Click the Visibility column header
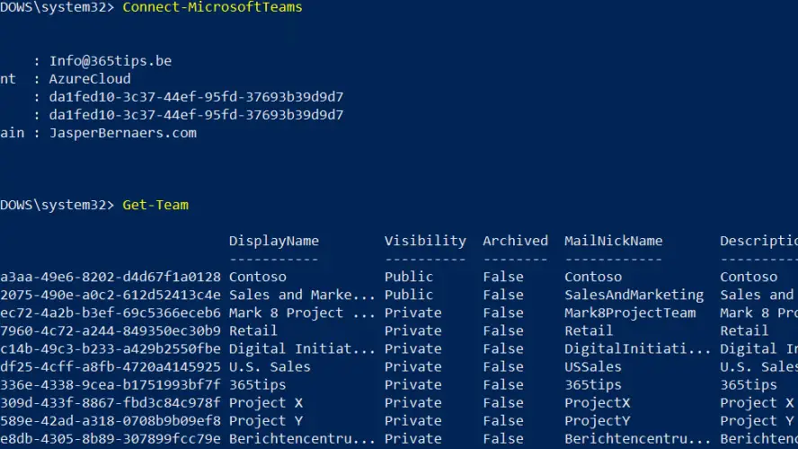The height and width of the screenshot is (449, 798). coord(425,241)
